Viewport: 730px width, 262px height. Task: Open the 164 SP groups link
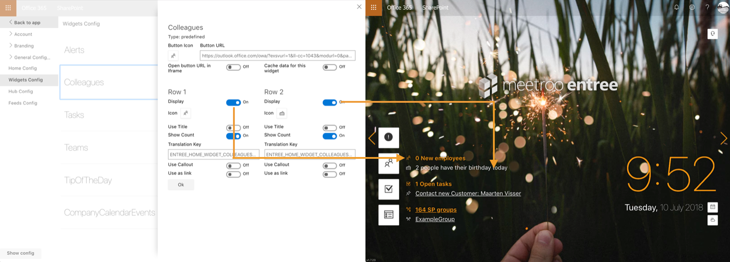point(436,210)
